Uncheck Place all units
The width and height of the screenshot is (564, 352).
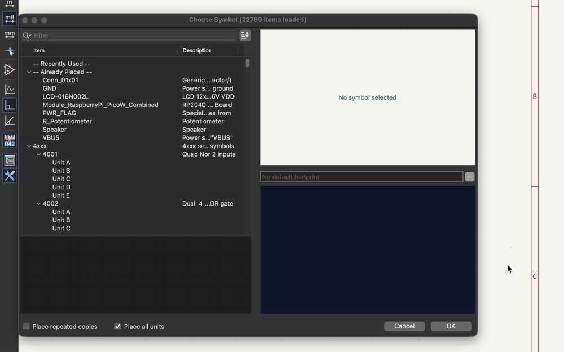pyautogui.click(x=117, y=326)
